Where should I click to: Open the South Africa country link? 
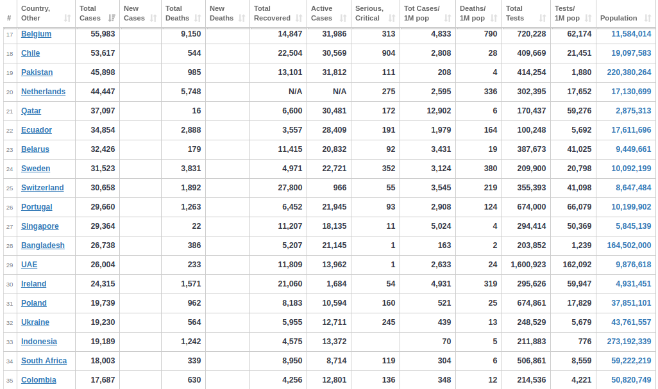click(x=44, y=361)
